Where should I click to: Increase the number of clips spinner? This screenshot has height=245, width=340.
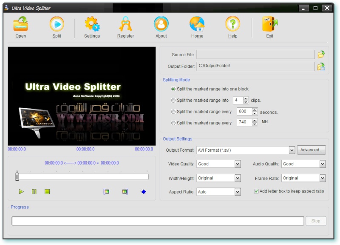[246, 98]
